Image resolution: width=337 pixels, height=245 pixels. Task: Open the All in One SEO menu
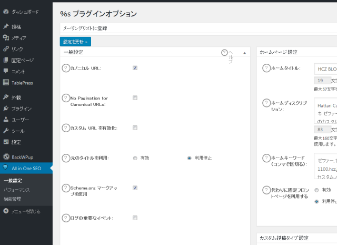pyautogui.click(x=26, y=168)
